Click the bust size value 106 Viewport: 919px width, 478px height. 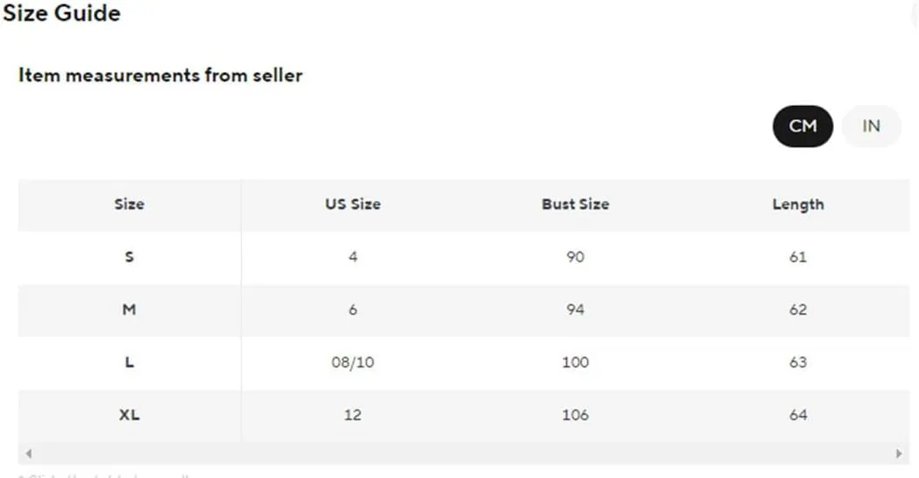[x=575, y=415]
